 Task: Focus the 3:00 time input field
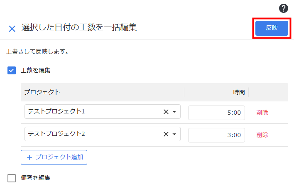coord(216,135)
